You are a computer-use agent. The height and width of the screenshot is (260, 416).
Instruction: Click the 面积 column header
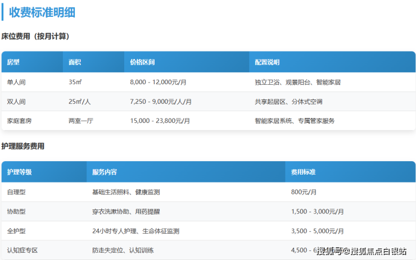click(x=75, y=62)
